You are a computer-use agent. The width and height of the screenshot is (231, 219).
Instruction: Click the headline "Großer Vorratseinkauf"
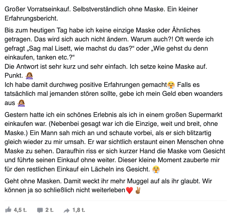(x=38, y=9)
